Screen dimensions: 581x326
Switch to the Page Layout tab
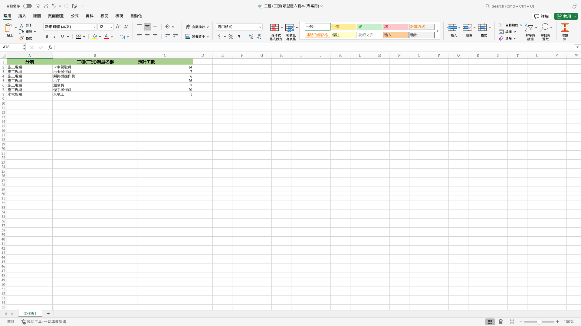click(x=56, y=16)
